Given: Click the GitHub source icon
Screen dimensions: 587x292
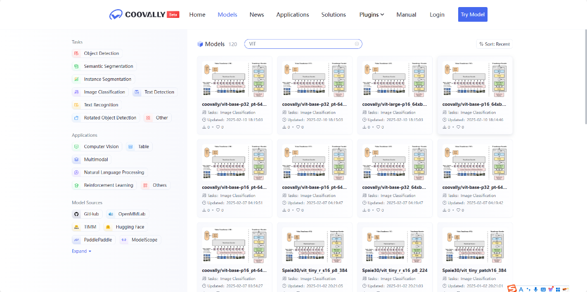Looking at the screenshot, I should [x=77, y=214].
